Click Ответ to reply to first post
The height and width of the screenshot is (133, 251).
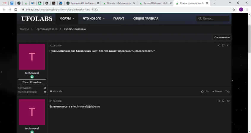pyautogui.click(x=217, y=91)
